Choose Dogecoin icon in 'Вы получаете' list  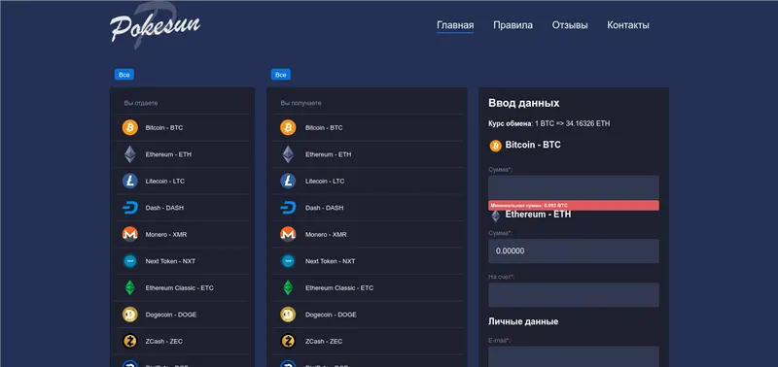pyautogui.click(x=288, y=315)
